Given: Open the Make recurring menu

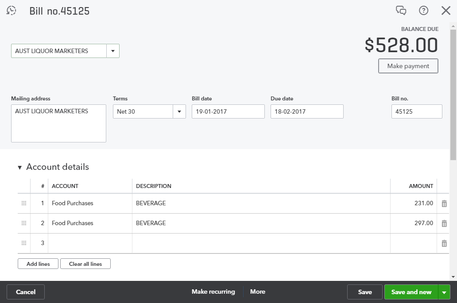Looking at the screenshot, I should (x=213, y=291).
